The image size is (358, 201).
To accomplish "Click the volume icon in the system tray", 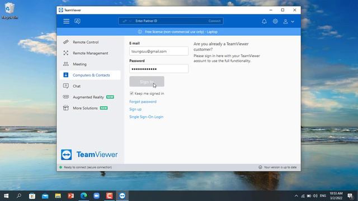I will click(315, 196).
